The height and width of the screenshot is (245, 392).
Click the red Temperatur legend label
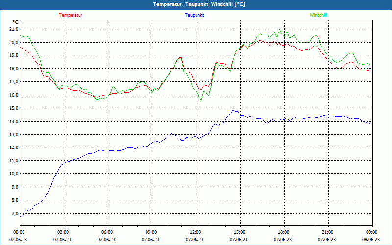[71, 15]
